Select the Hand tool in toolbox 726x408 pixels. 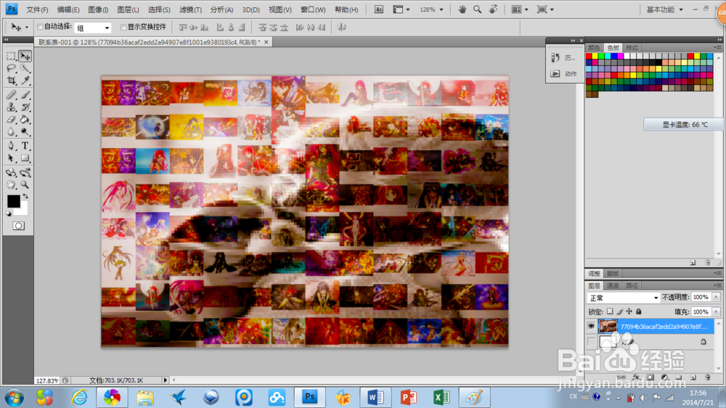point(11,185)
